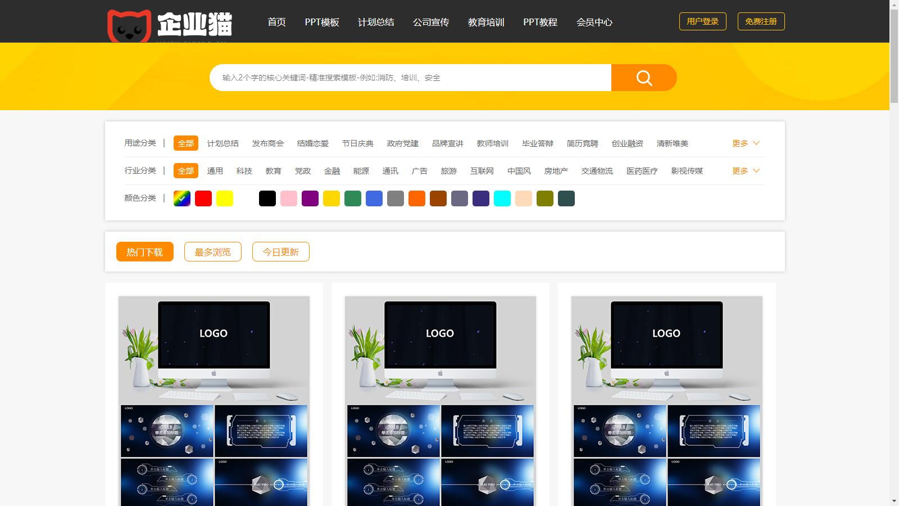
Task: Switch sorting to 最多浏览
Action: click(212, 252)
